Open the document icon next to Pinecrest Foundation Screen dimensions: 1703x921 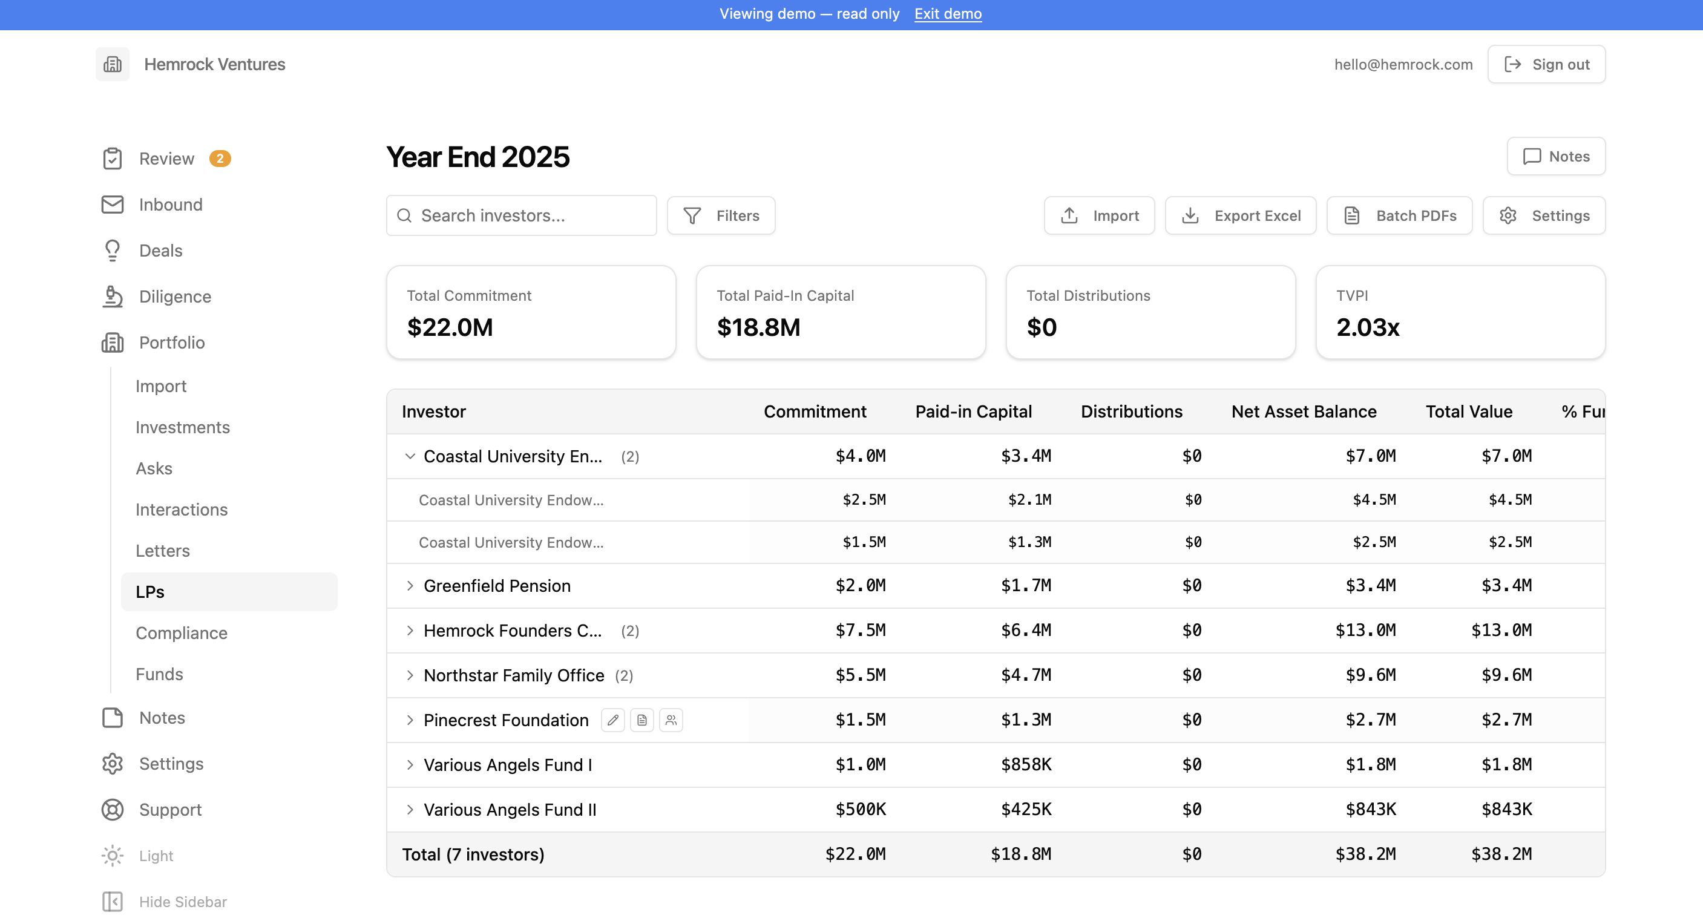(x=642, y=720)
